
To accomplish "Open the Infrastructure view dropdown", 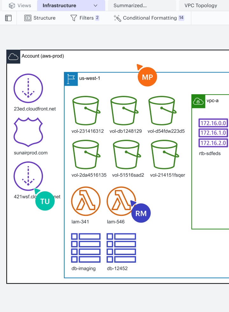I will [x=95, y=5].
